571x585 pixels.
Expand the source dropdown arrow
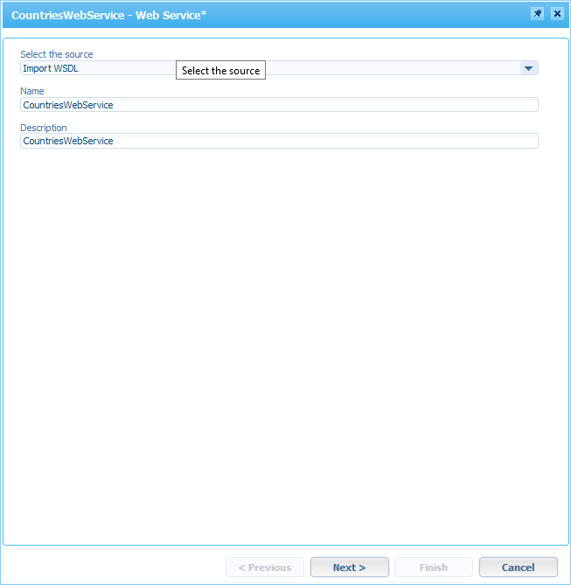click(528, 68)
